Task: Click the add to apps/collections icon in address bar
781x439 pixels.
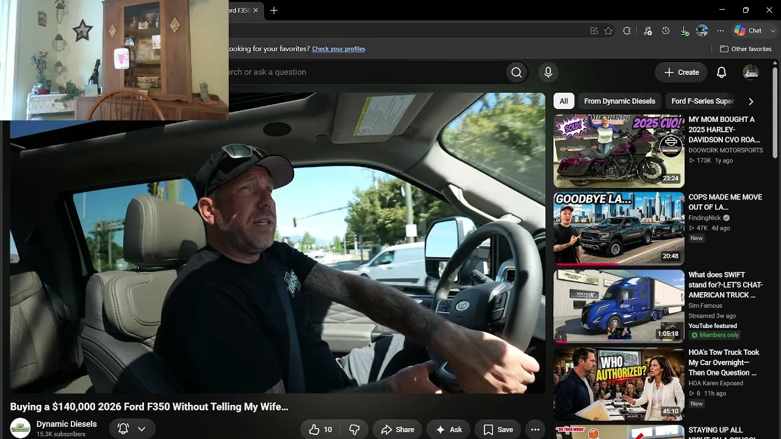Action: pyautogui.click(x=594, y=30)
